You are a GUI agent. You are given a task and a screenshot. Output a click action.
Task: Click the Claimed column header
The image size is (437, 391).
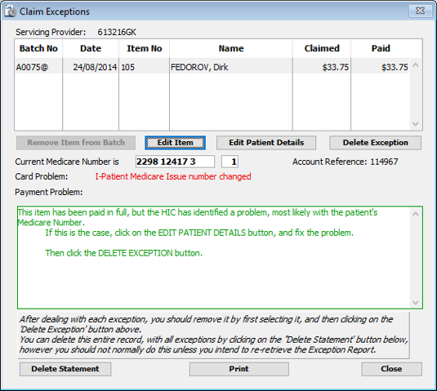(322, 48)
